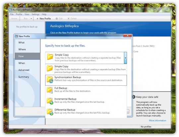Click the Synchronization Backup folder icon

(x=50, y=79)
